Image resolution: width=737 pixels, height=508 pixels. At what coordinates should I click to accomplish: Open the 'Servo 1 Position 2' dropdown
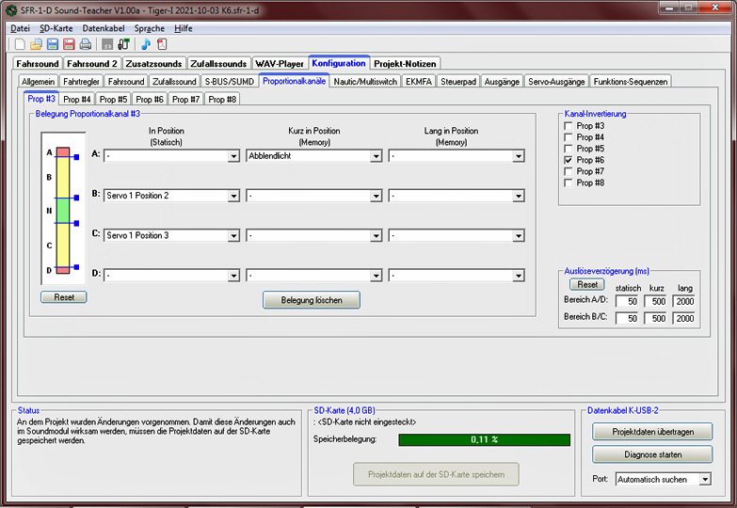(x=233, y=196)
